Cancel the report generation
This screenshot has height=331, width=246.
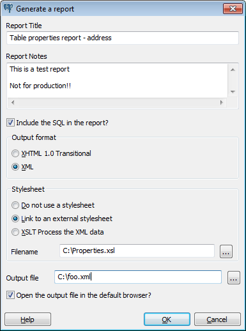coord(217,319)
